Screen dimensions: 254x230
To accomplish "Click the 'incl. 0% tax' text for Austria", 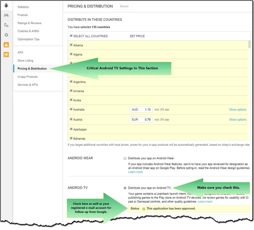I will pyautogui.click(x=162, y=120).
